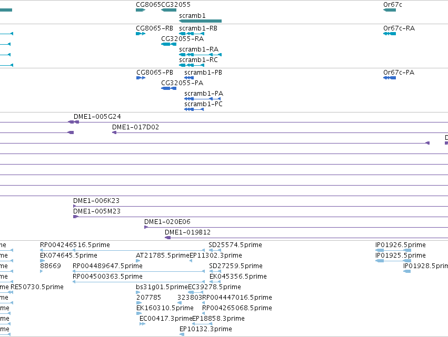Select the DME1-005G24 BAC label
The image size is (448, 337).
click(97, 116)
